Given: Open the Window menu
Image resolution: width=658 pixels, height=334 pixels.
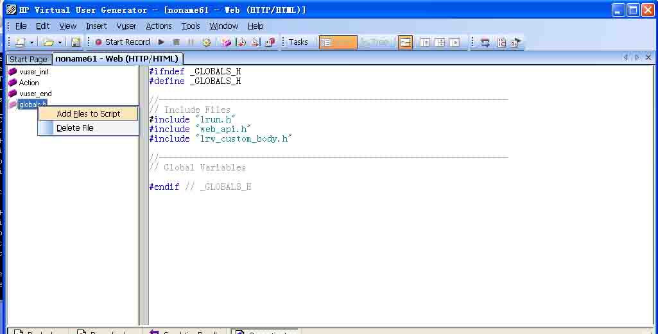Looking at the screenshot, I should [x=223, y=26].
